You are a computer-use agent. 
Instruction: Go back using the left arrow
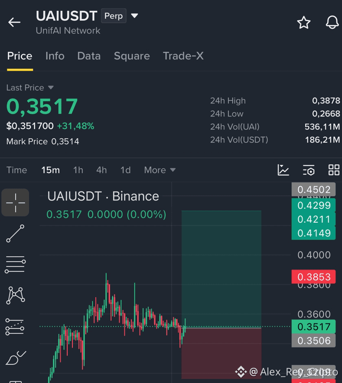click(14, 22)
